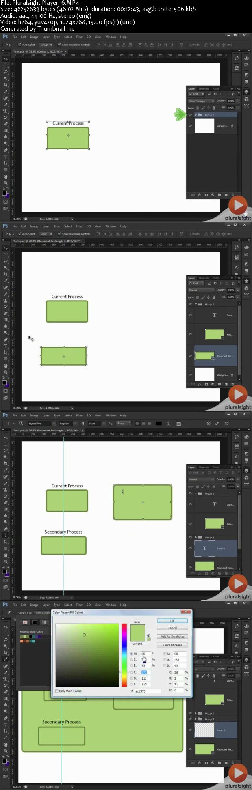Screen dimensions: 252x790
Task: Select the R red radio button
Action: click(x=132, y=672)
